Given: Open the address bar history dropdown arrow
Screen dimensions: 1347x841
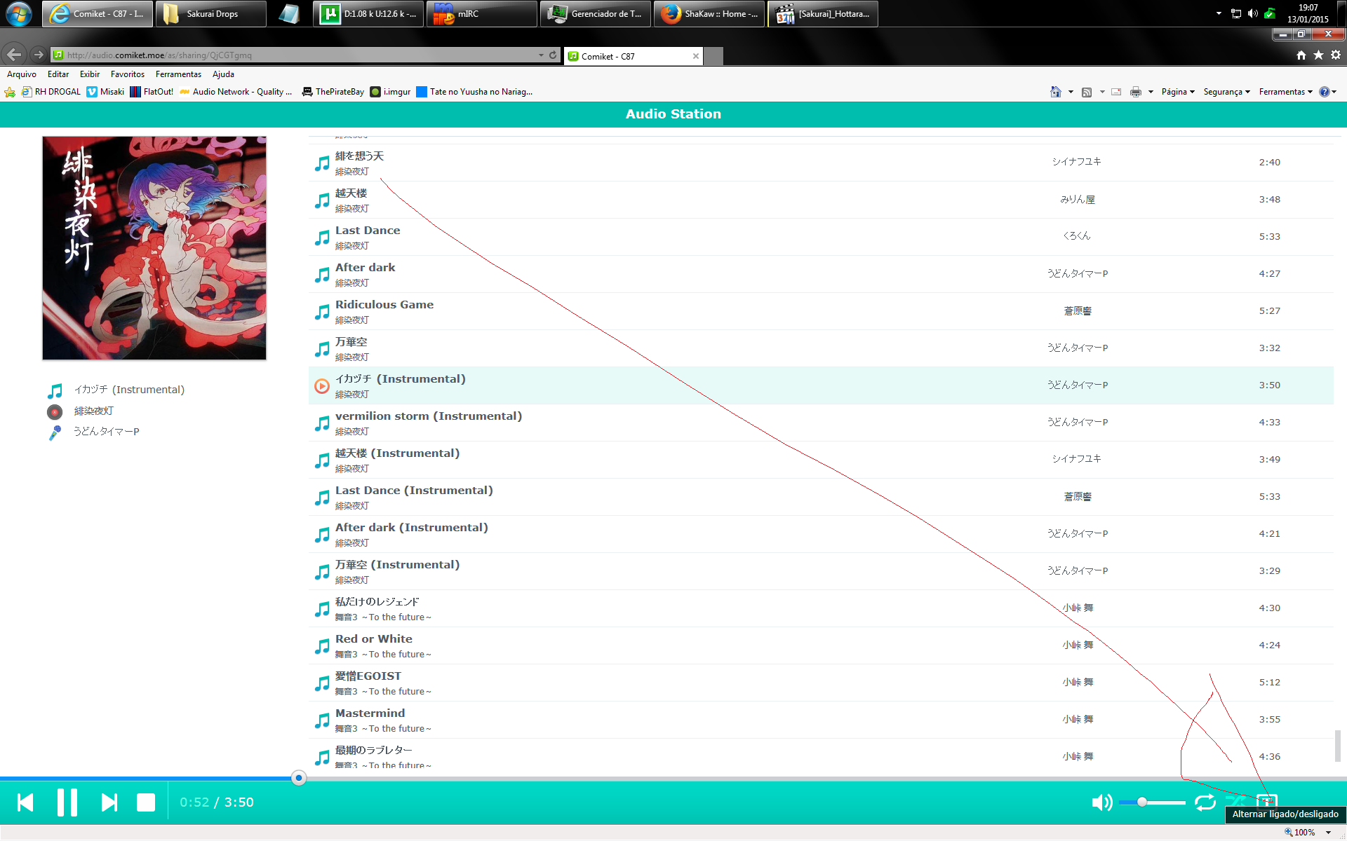Looking at the screenshot, I should 541,55.
